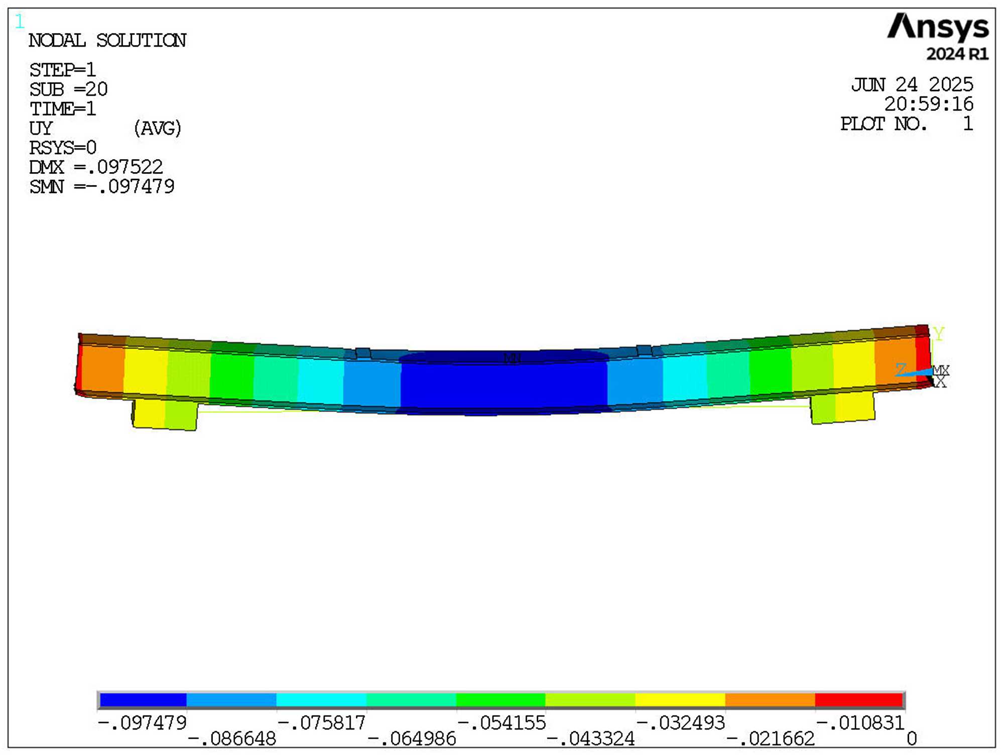
Task: Click the X axis triad label
Action: tap(941, 383)
